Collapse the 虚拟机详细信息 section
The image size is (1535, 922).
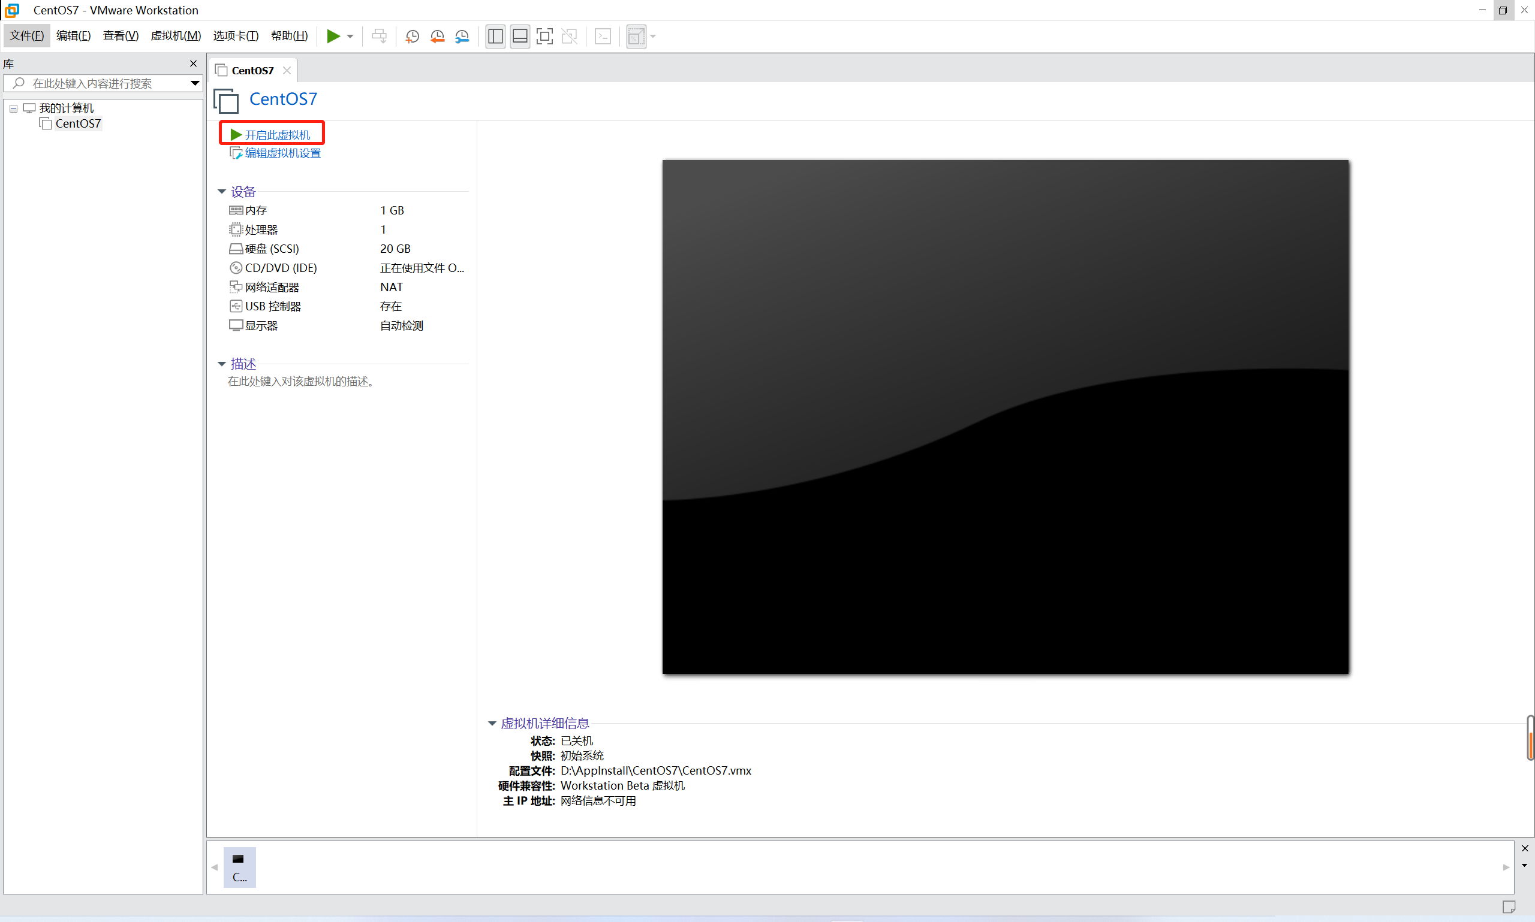[492, 723]
